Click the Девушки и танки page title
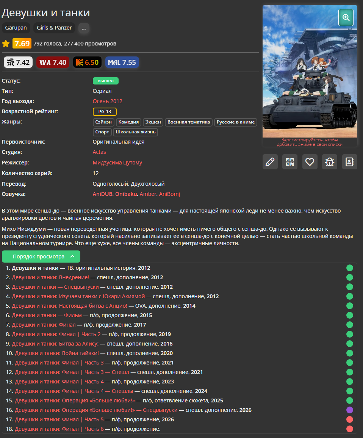 46,13
